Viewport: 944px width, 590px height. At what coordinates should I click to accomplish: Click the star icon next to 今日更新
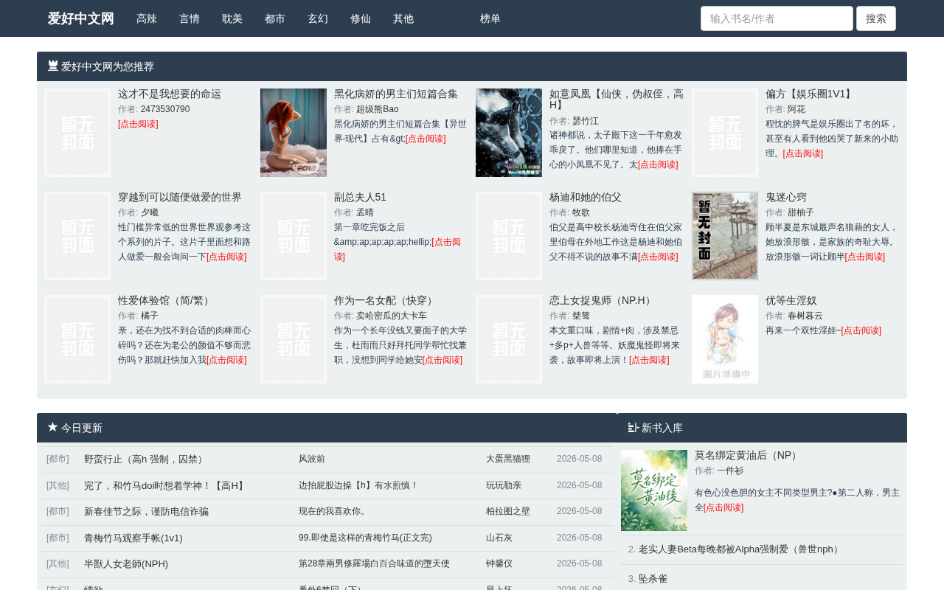pos(52,427)
